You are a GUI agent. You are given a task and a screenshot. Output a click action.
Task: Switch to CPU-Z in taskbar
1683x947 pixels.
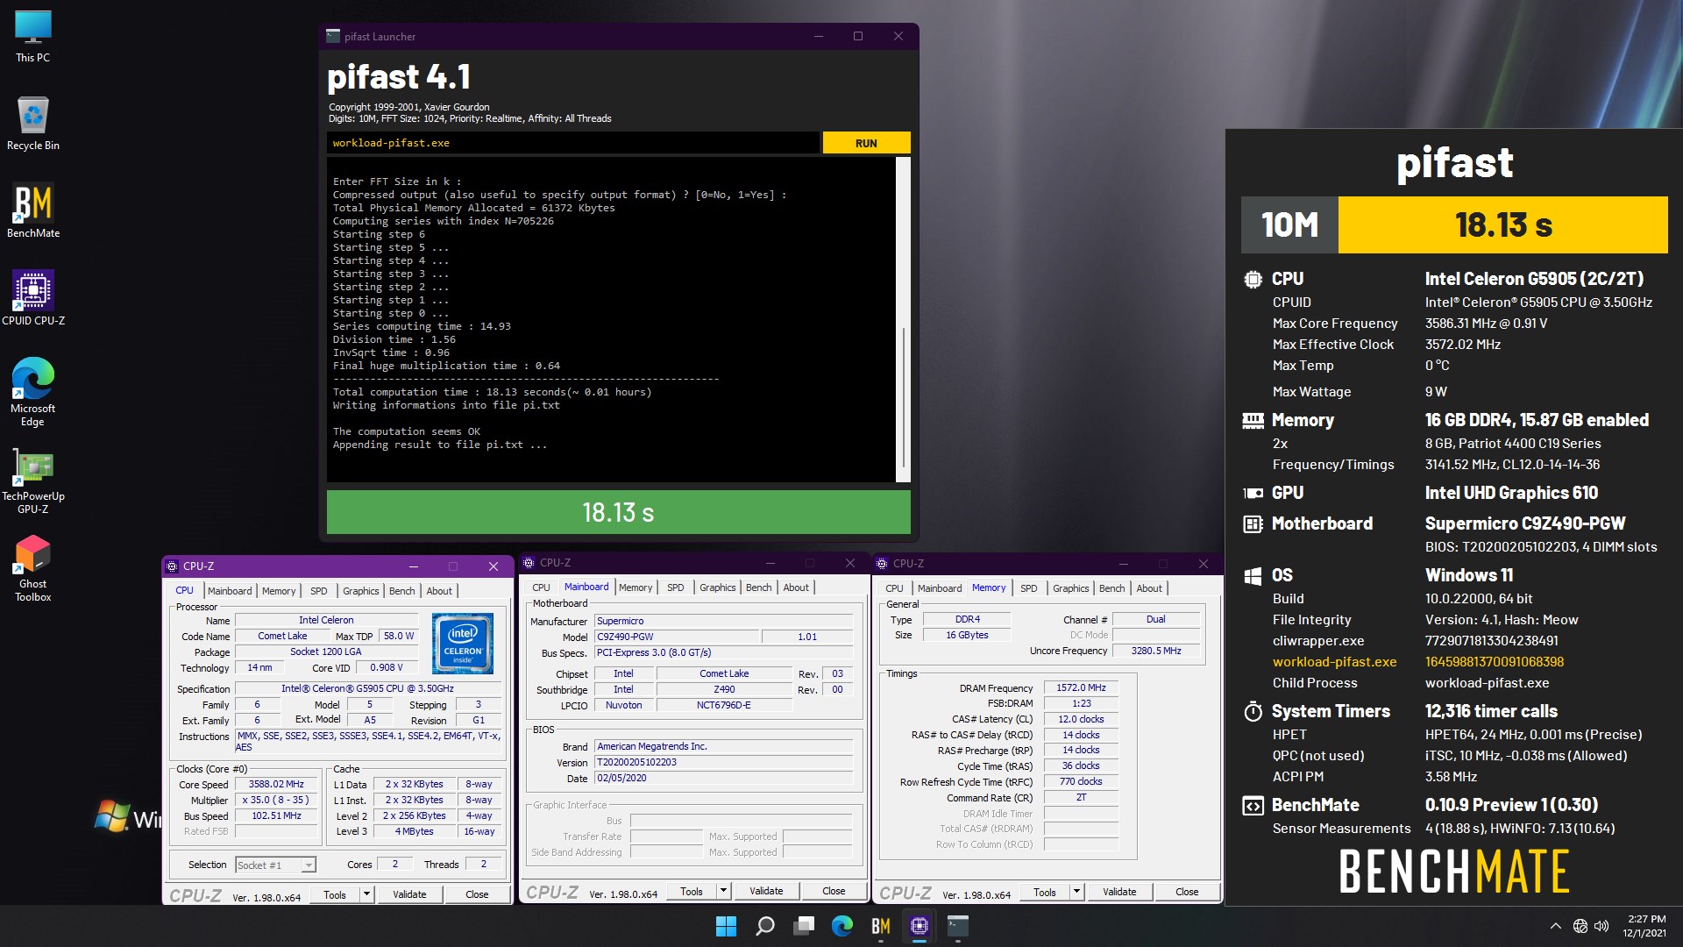point(920,926)
